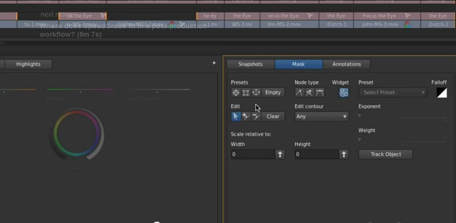Click the panel expander arrow beside Highlights
Screen dimensions: 456x223
pyautogui.click(x=214, y=63)
